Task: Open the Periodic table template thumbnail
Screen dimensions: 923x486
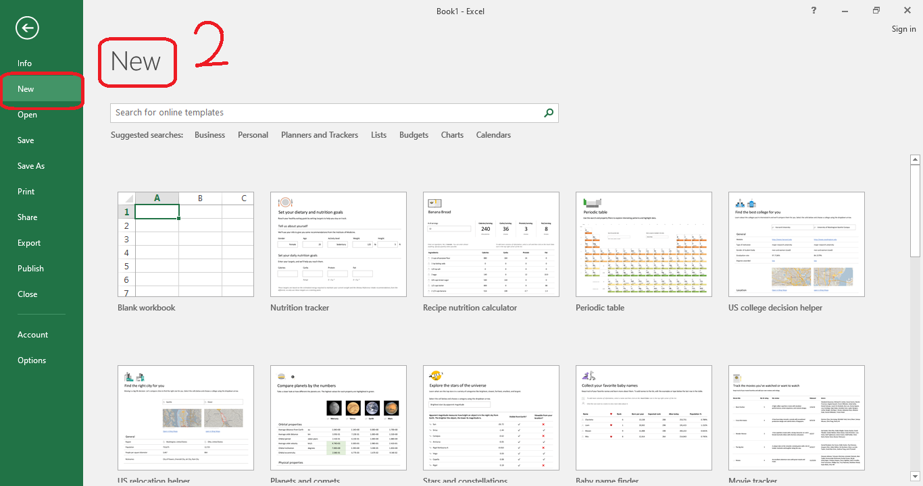Action: (x=644, y=244)
